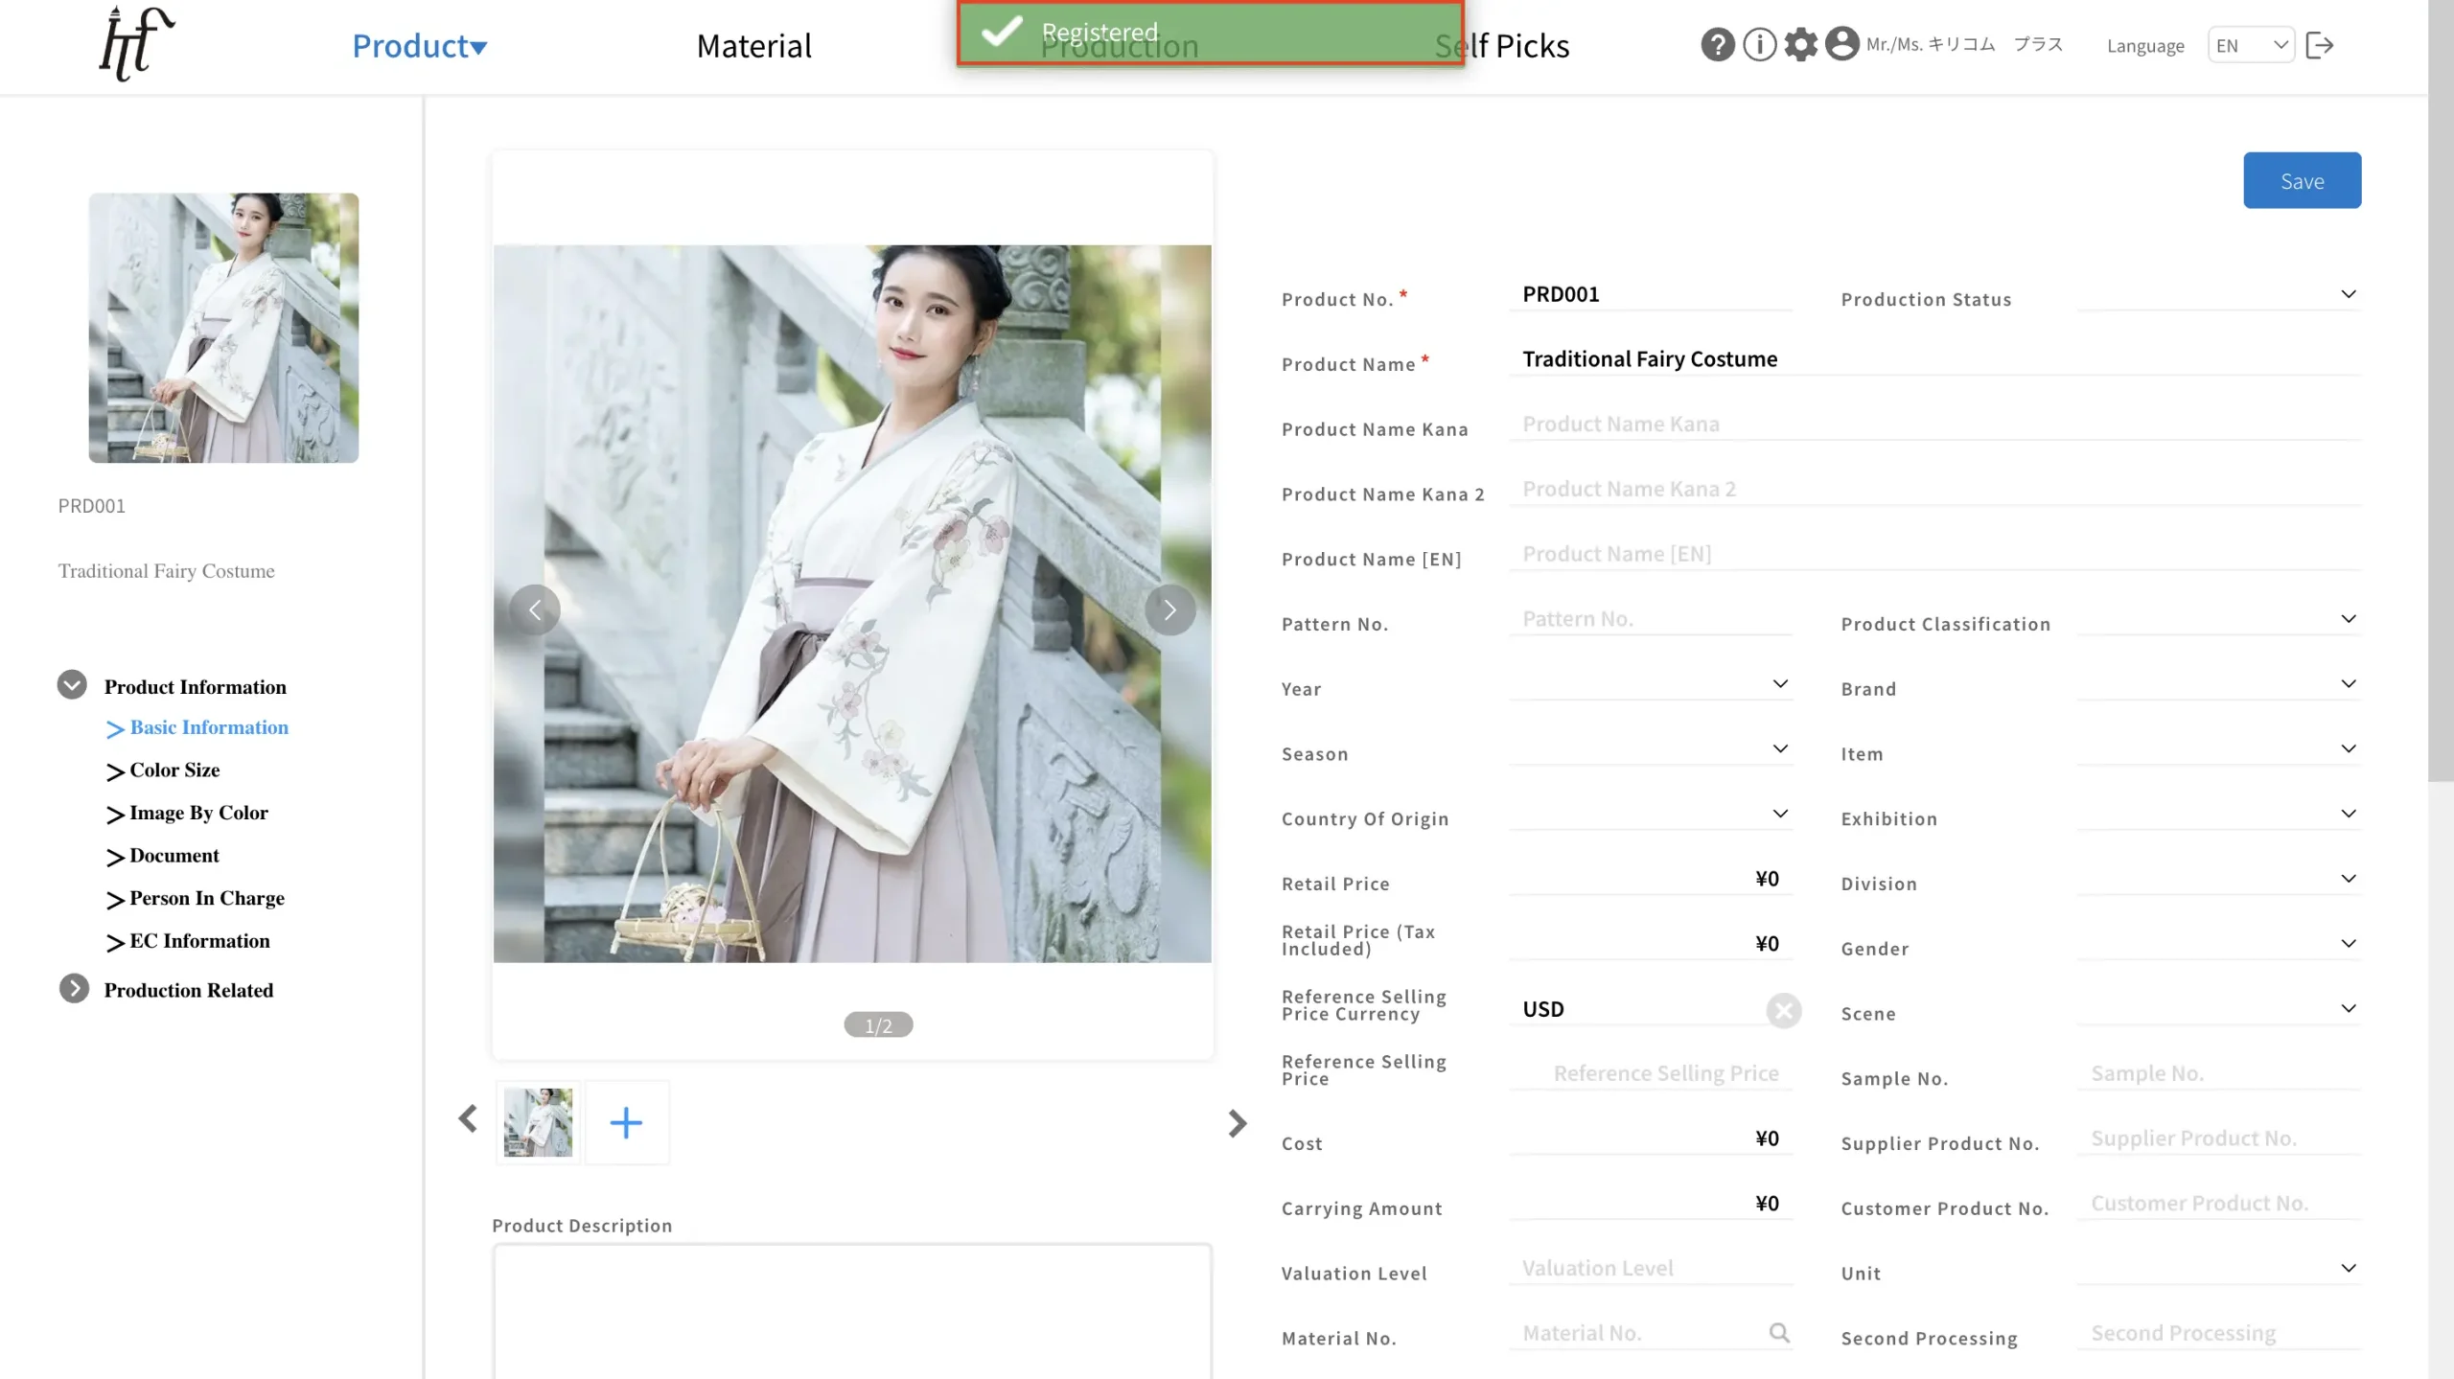Move thumbnail strip left with arrow
Viewport: 2454px width, 1379px height.
coord(468,1118)
